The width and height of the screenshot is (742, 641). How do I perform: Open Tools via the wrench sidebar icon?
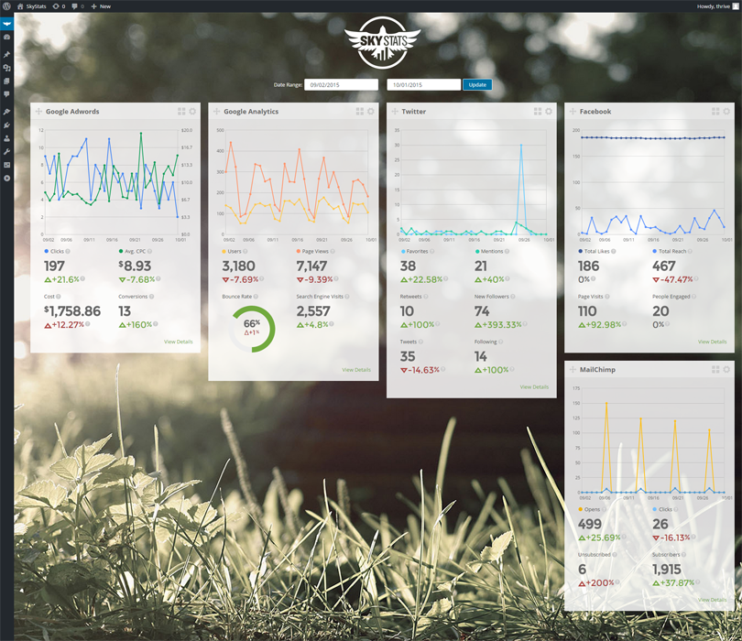6,152
